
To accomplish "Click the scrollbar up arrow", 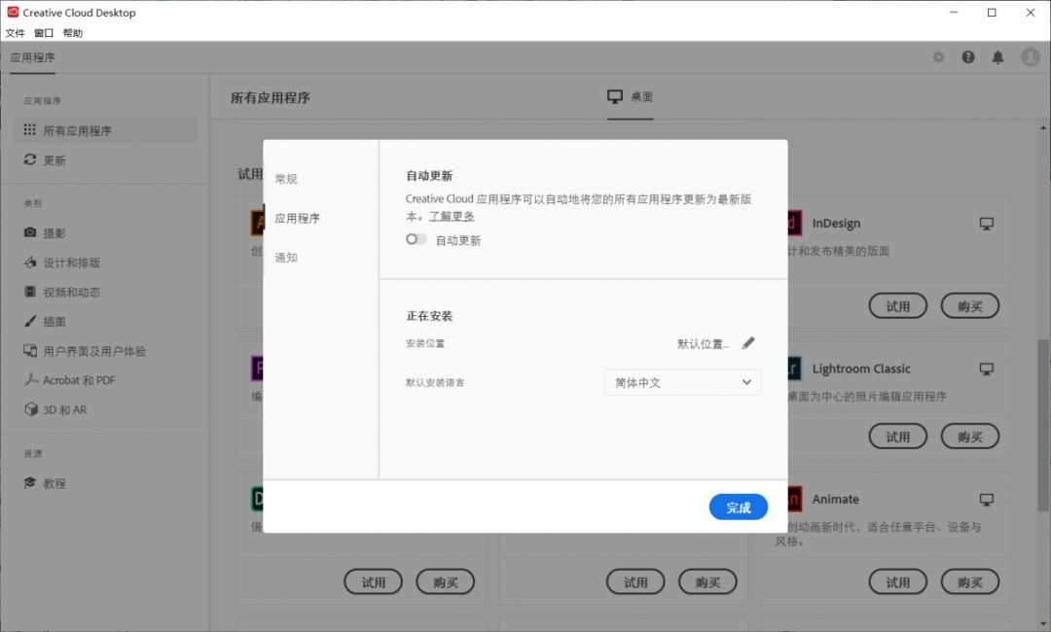I will click(x=1043, y=128).
